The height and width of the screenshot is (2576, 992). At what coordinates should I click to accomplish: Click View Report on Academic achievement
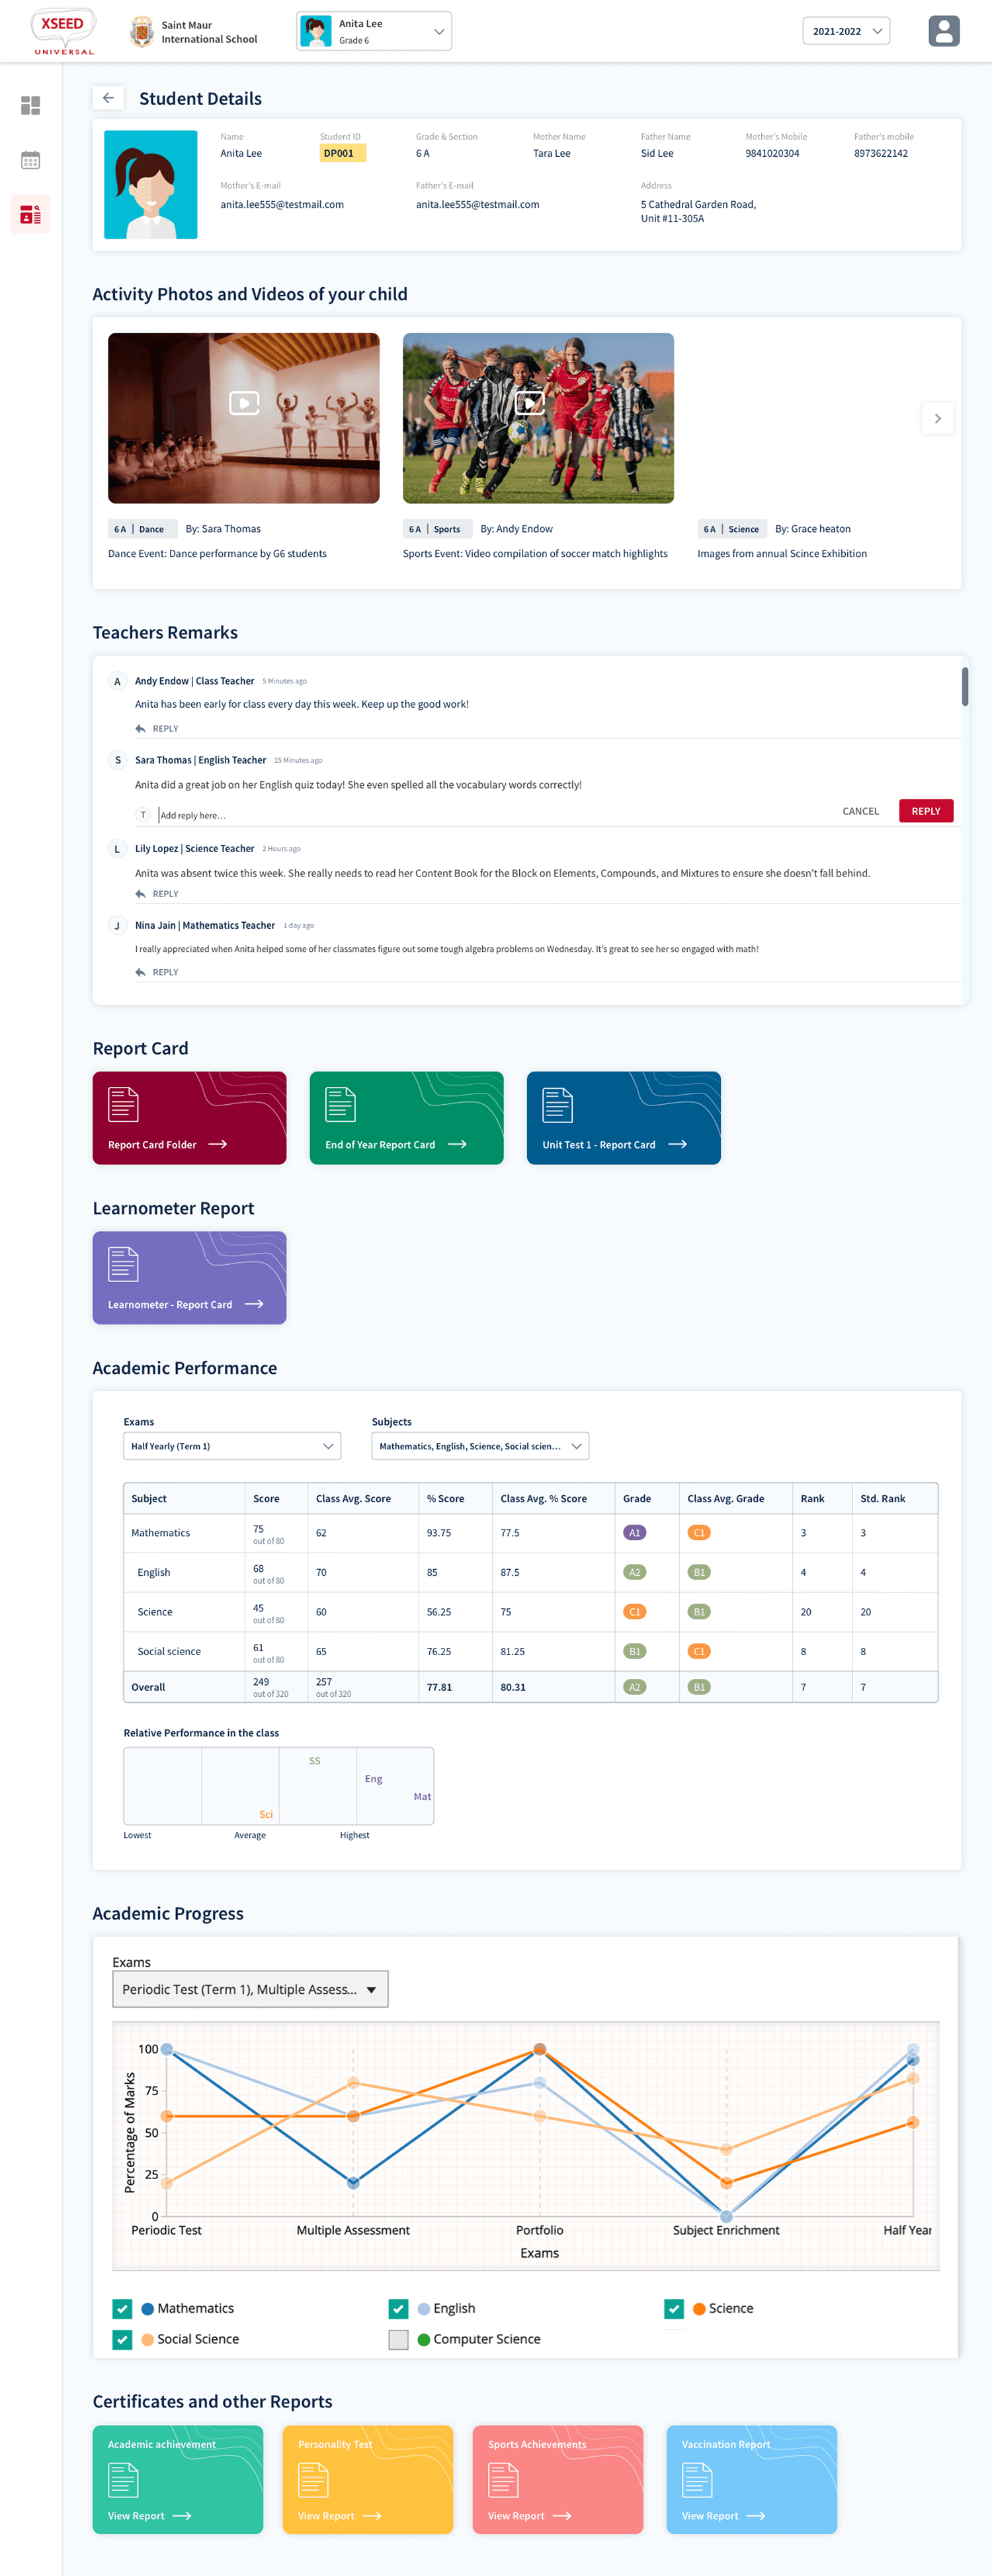pos(149,2516)
